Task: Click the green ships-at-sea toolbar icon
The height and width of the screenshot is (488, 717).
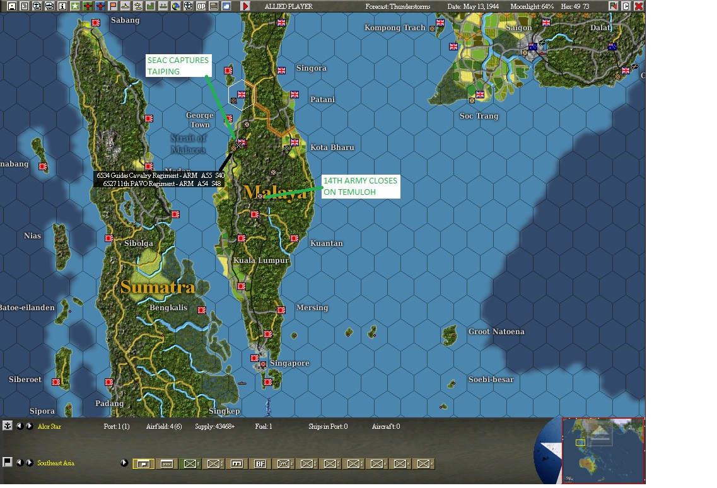Action: tap(163, 6)
